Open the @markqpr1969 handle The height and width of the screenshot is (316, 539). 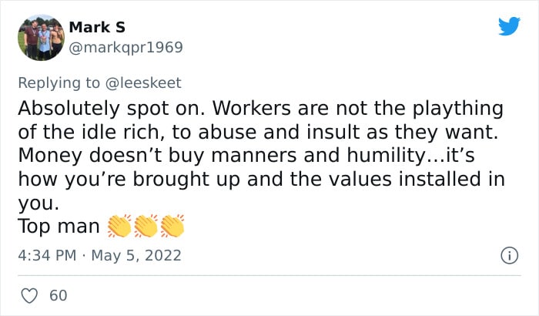click(x=126, y=48)
